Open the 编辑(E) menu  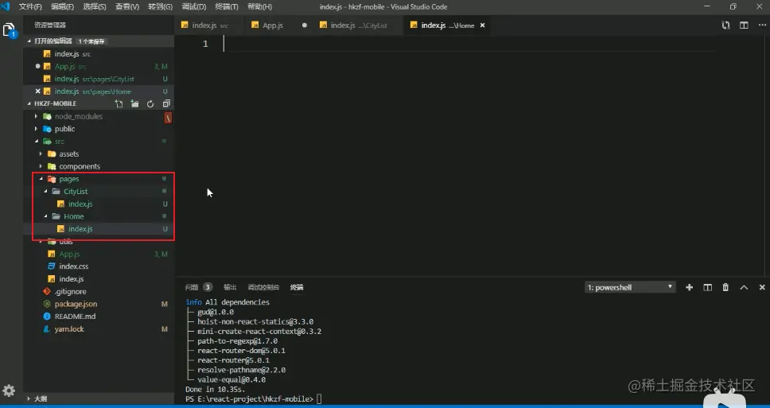point(62,7)
